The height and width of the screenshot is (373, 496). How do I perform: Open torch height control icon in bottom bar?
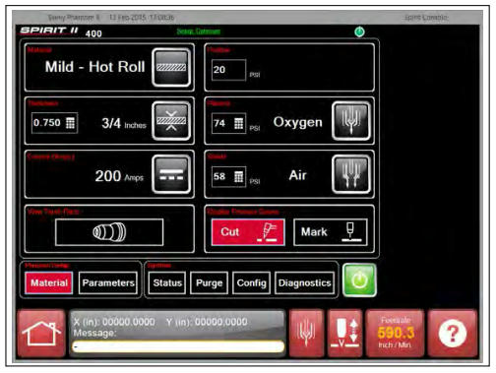point(344,334)
